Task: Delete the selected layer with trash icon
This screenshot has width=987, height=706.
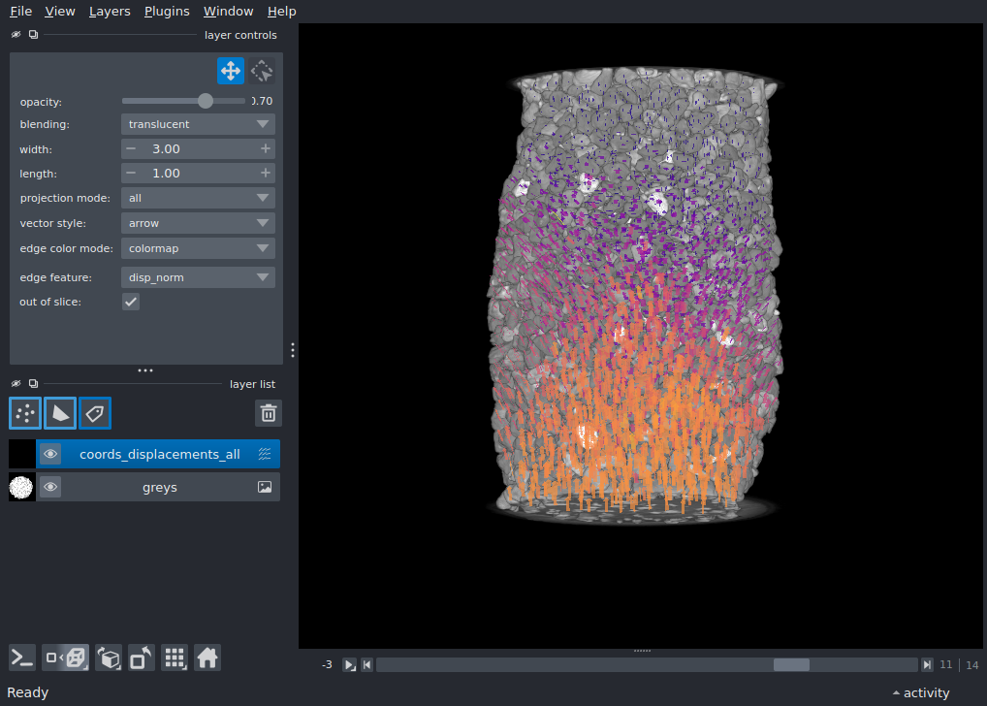Action: 269,413
